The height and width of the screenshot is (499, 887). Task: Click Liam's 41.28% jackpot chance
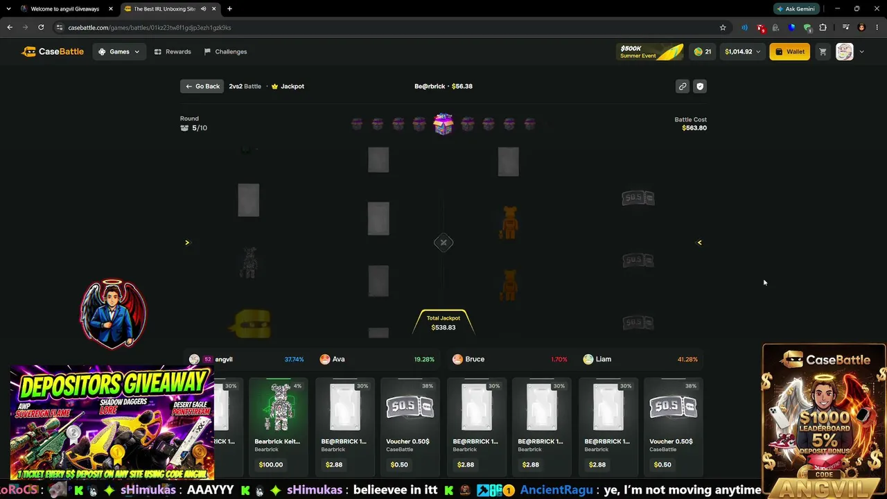pyautogui.click(x=687, y=359)
